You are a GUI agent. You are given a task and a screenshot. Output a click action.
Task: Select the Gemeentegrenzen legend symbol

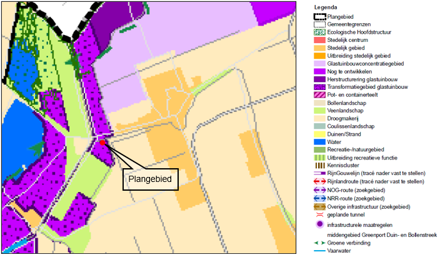tap(319, 24)
